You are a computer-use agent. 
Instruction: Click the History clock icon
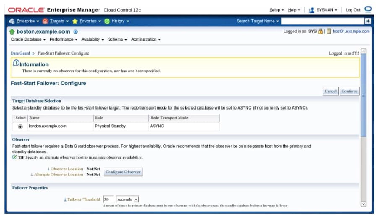point(107,21)
